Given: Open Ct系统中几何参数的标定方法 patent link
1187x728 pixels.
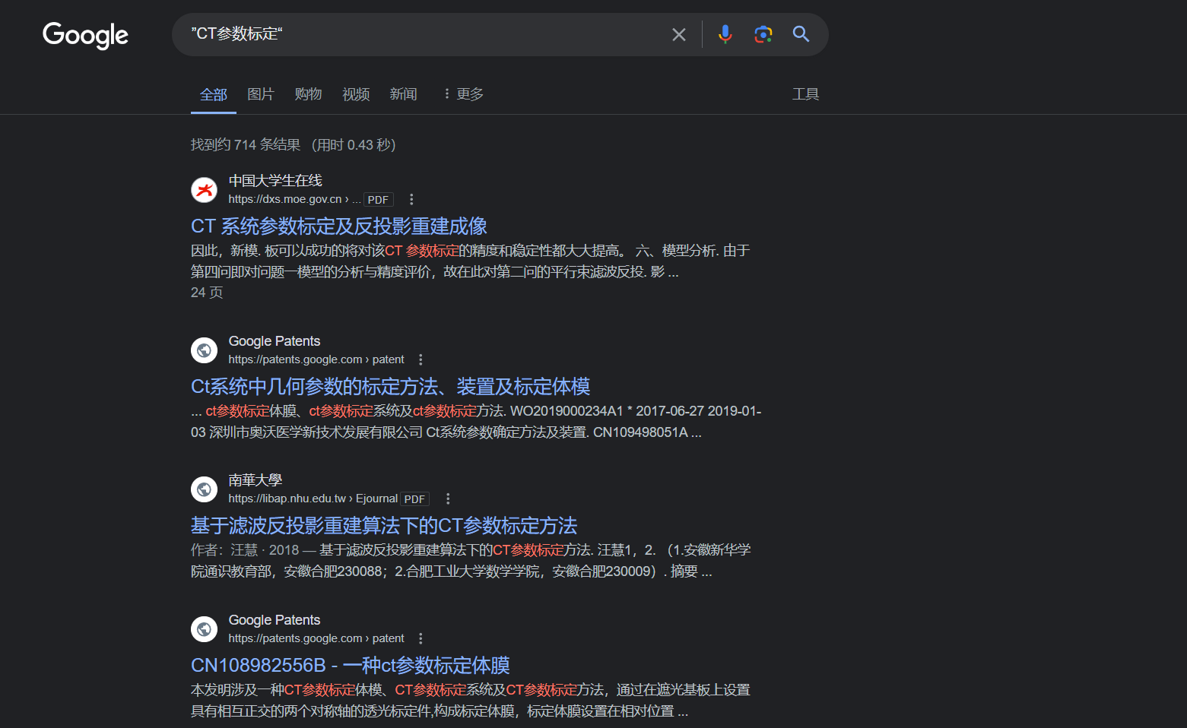Looking at the screenshot, I should 391,387.
